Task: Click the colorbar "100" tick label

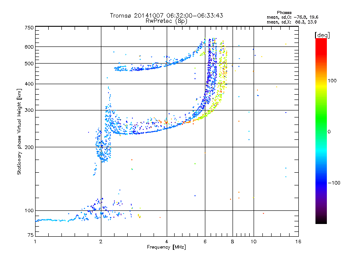Action: tap(332, 81)
